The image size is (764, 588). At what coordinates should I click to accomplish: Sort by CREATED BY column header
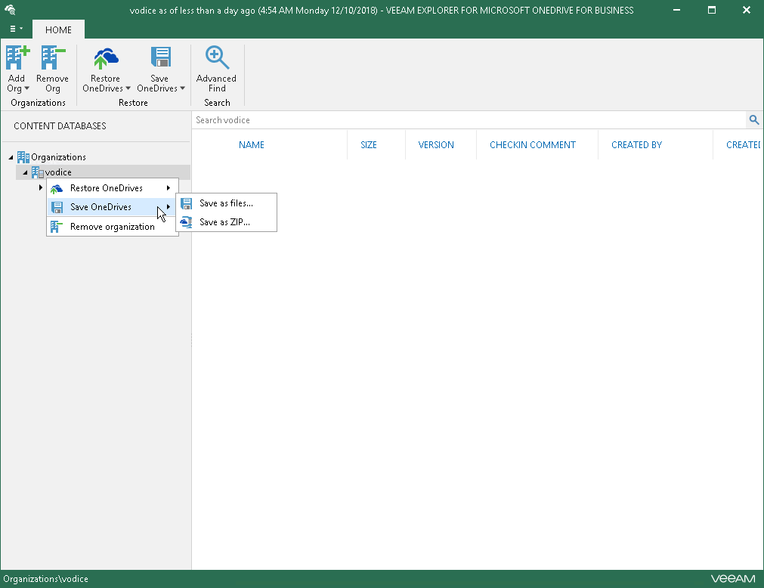pos(637,144)
